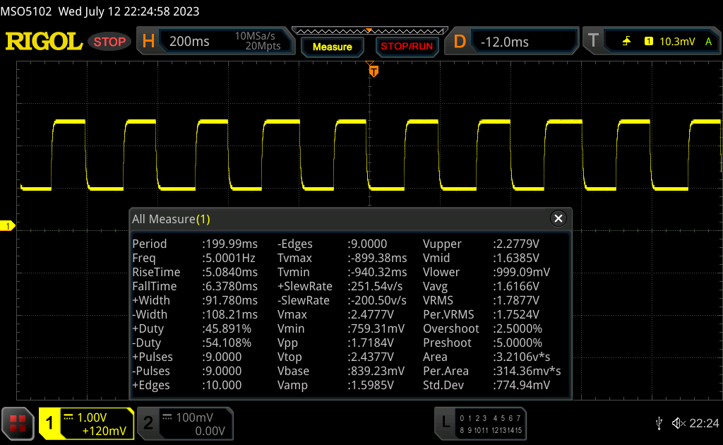
Task: Close the All Measure panel
Action: coord(558,218)
